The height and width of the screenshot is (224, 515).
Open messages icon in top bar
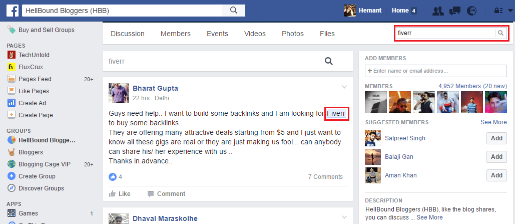(x=454, y=11)
